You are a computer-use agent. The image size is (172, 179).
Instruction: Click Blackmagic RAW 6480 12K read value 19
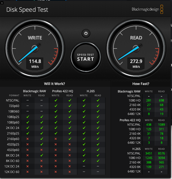click(161, 114)
